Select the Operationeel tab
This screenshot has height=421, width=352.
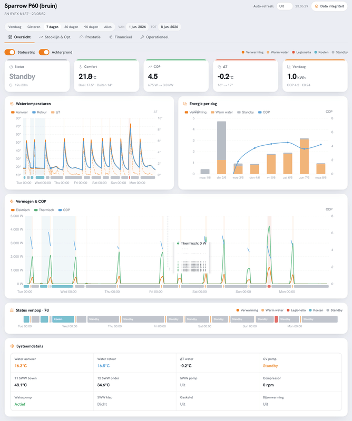tap(154, 37)
